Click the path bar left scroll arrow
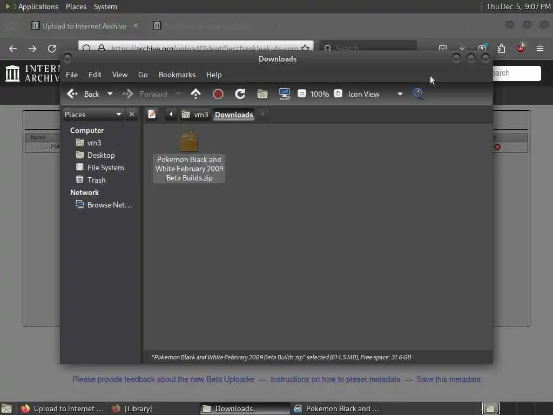The width and height of the screenshot is (553, 415). click(x=171, y=115)
